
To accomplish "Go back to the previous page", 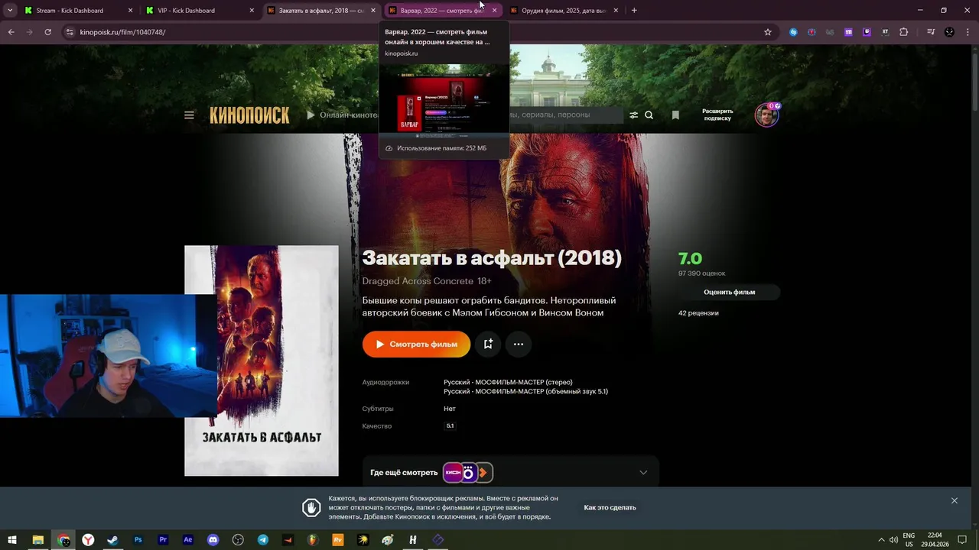I will (11, 32).
